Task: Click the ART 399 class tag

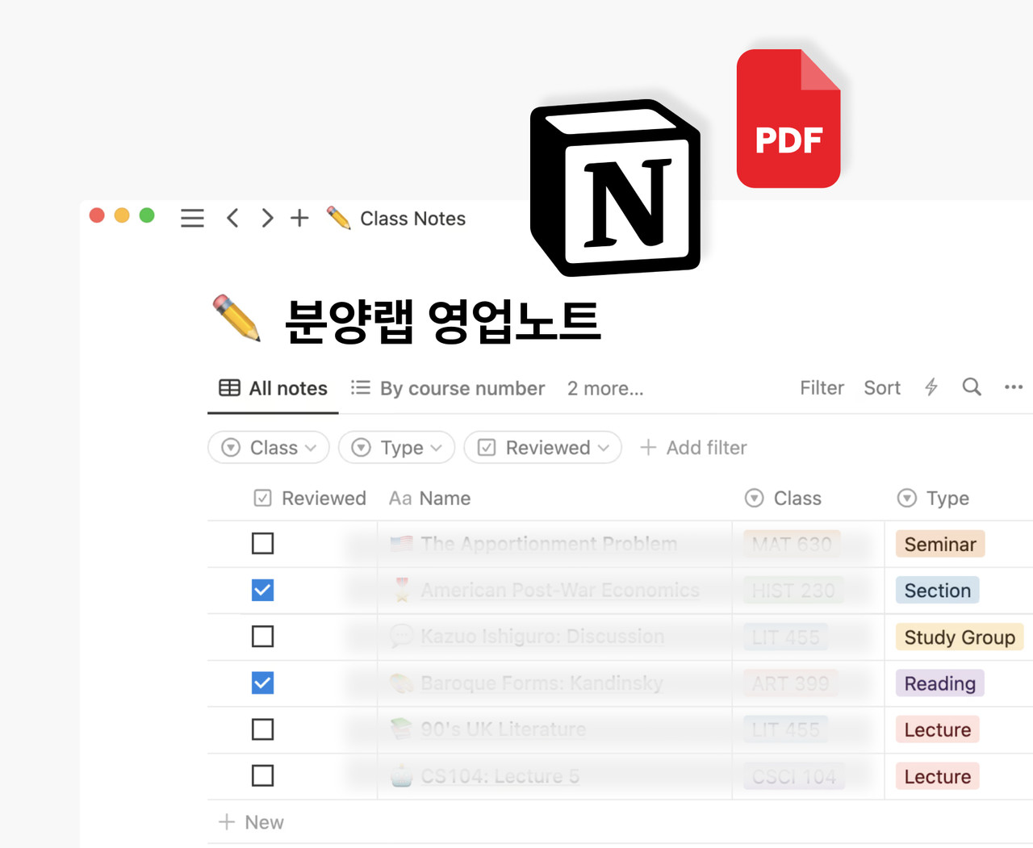Action: point(791,683)
